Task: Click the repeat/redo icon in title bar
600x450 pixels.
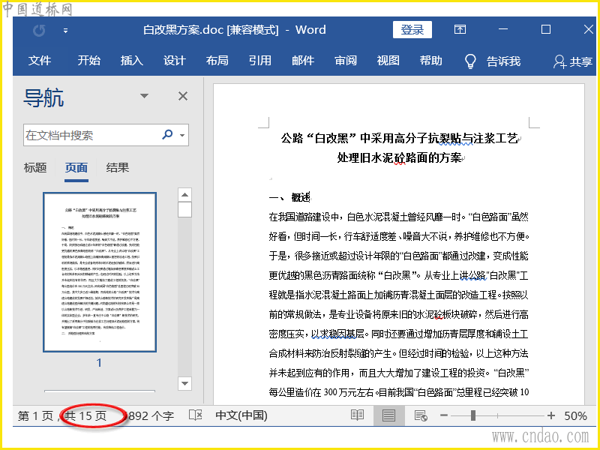Action: click(39, 30)
